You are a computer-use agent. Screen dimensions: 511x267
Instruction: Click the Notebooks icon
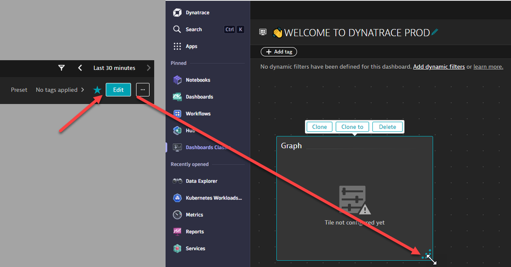(x=177, y=80)
